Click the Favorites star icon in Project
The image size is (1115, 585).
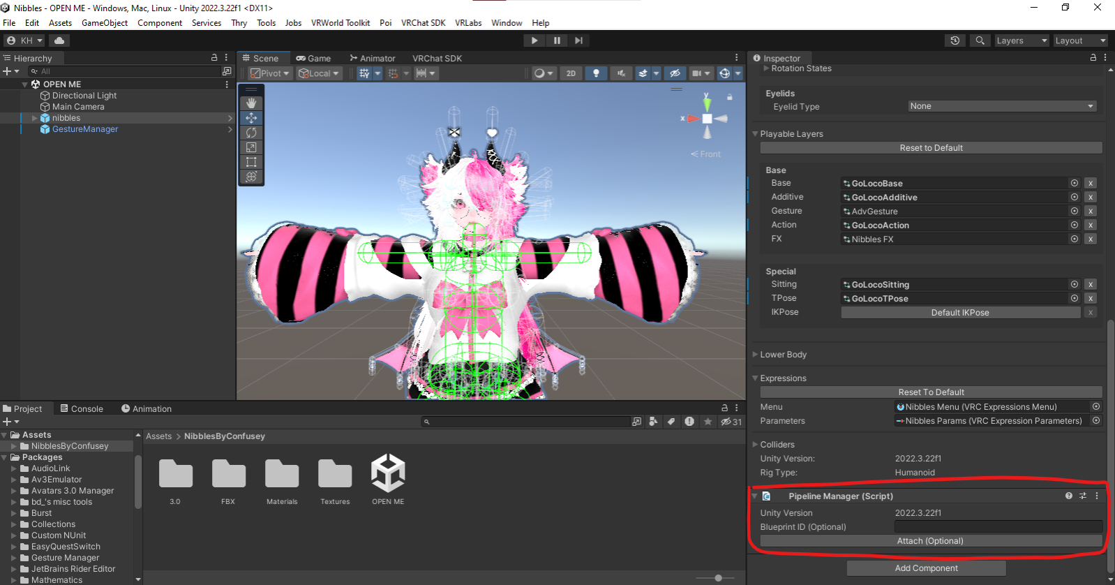click(x=708, y=422)
